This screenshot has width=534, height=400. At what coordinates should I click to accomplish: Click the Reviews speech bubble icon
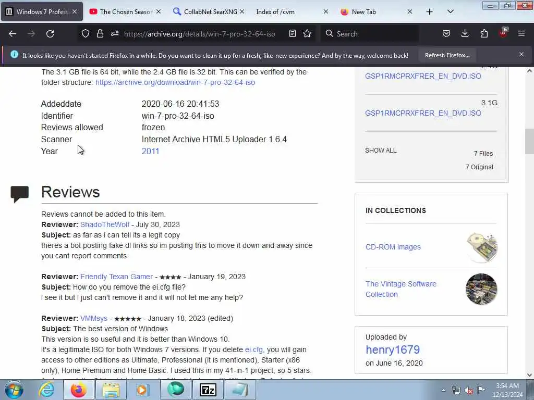click(19, 194)
